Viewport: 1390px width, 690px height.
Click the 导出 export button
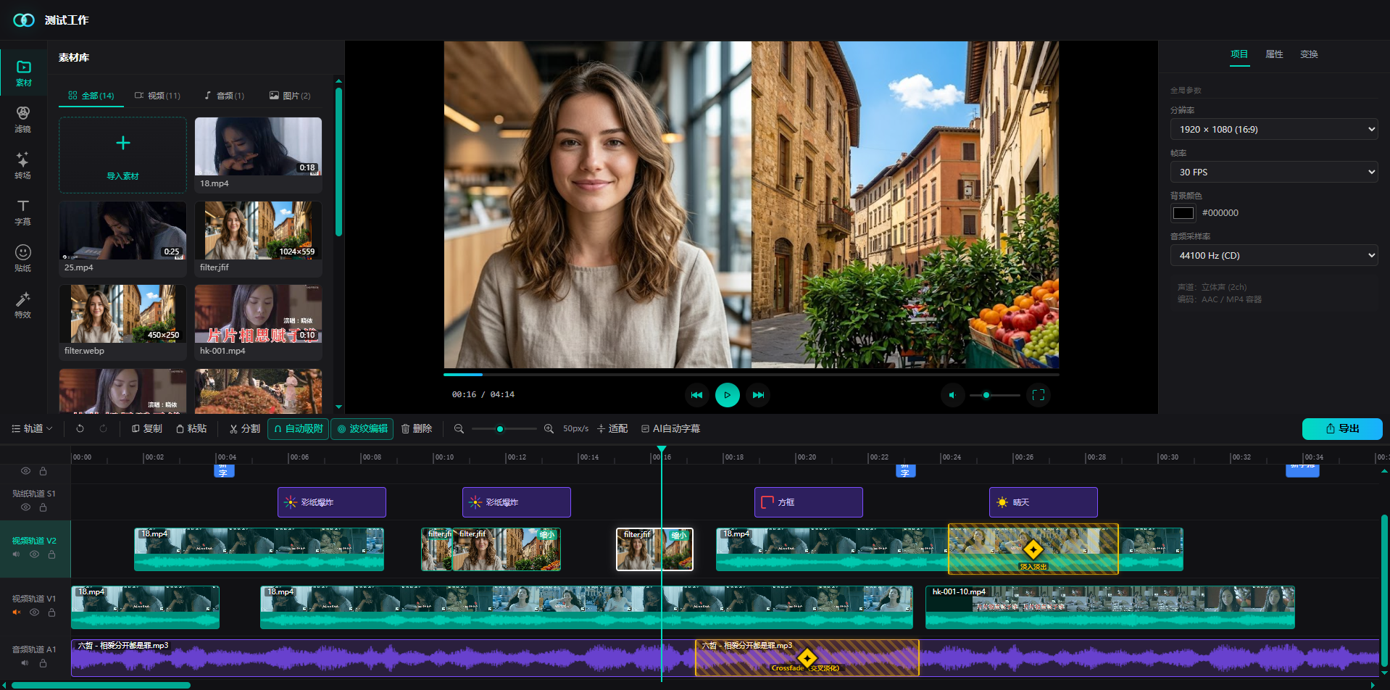1342,429
